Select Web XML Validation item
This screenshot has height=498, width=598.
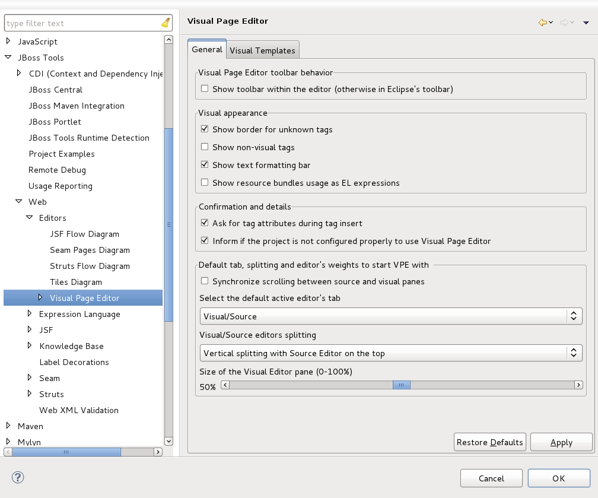tap(79, 410)
